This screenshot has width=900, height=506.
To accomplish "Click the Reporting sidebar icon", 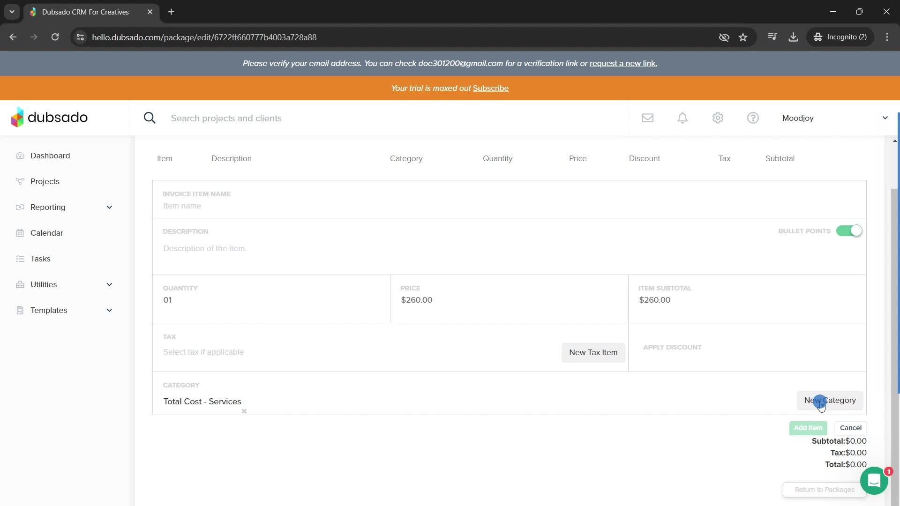I will pos(20,207).
